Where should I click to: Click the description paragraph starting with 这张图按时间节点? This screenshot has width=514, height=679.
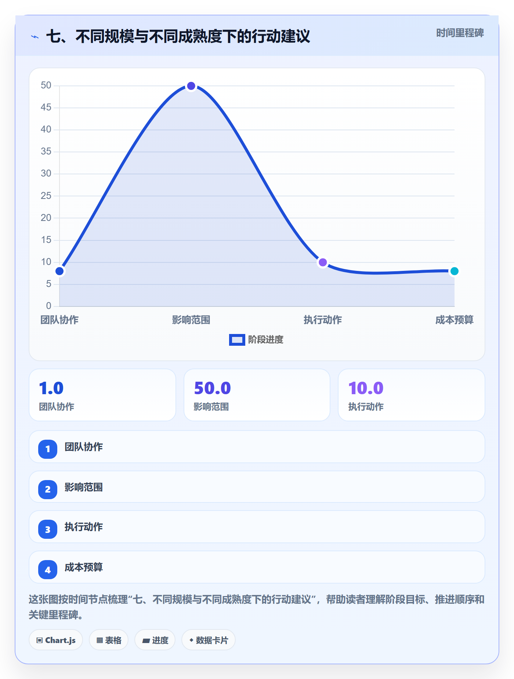coord(257,607)
